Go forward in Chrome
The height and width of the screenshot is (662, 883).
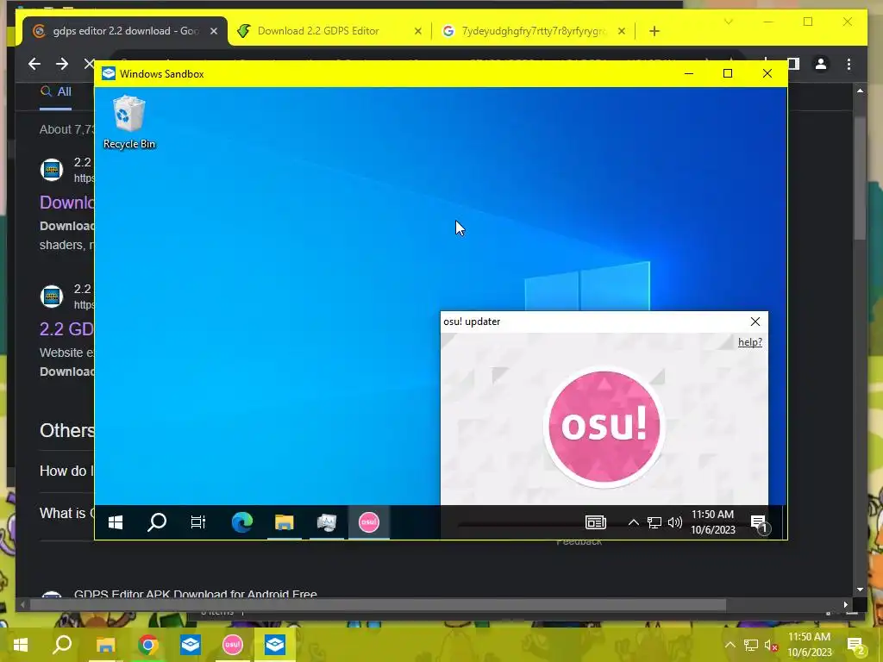click(x=62, y=64)
